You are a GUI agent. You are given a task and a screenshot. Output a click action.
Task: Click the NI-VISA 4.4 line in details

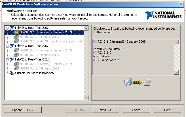pos(102,56)
